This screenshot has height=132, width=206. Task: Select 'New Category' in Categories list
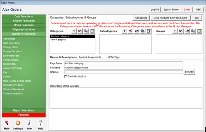(x=72, y=40)
